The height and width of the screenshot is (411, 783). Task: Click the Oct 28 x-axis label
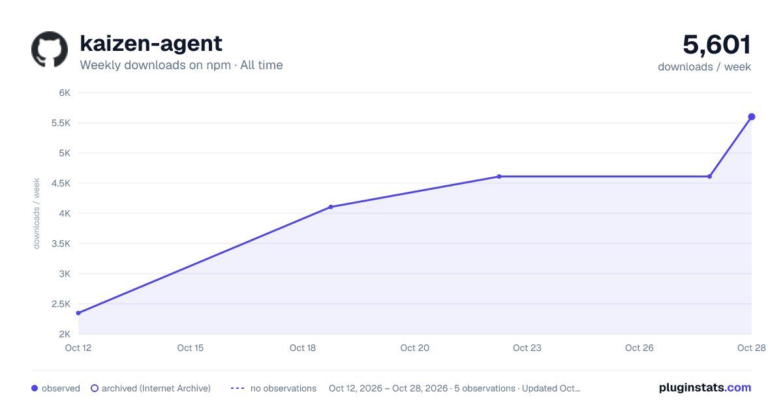[x=750, y=348]
